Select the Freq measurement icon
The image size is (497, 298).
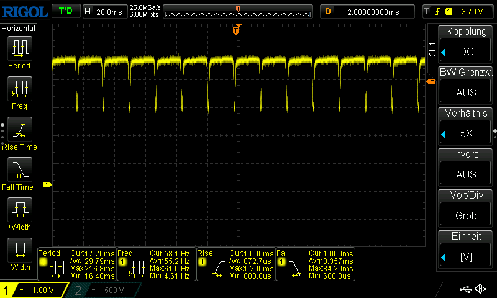(x=19, y=88)
